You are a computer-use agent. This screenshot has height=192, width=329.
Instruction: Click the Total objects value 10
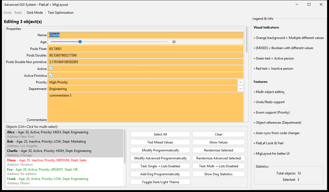click(x=299, y=173)
